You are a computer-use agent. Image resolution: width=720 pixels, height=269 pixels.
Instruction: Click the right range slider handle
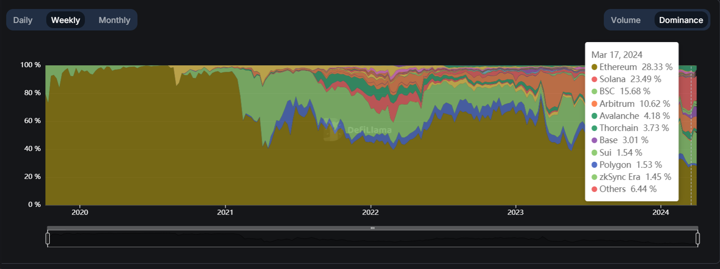point(697,238)
